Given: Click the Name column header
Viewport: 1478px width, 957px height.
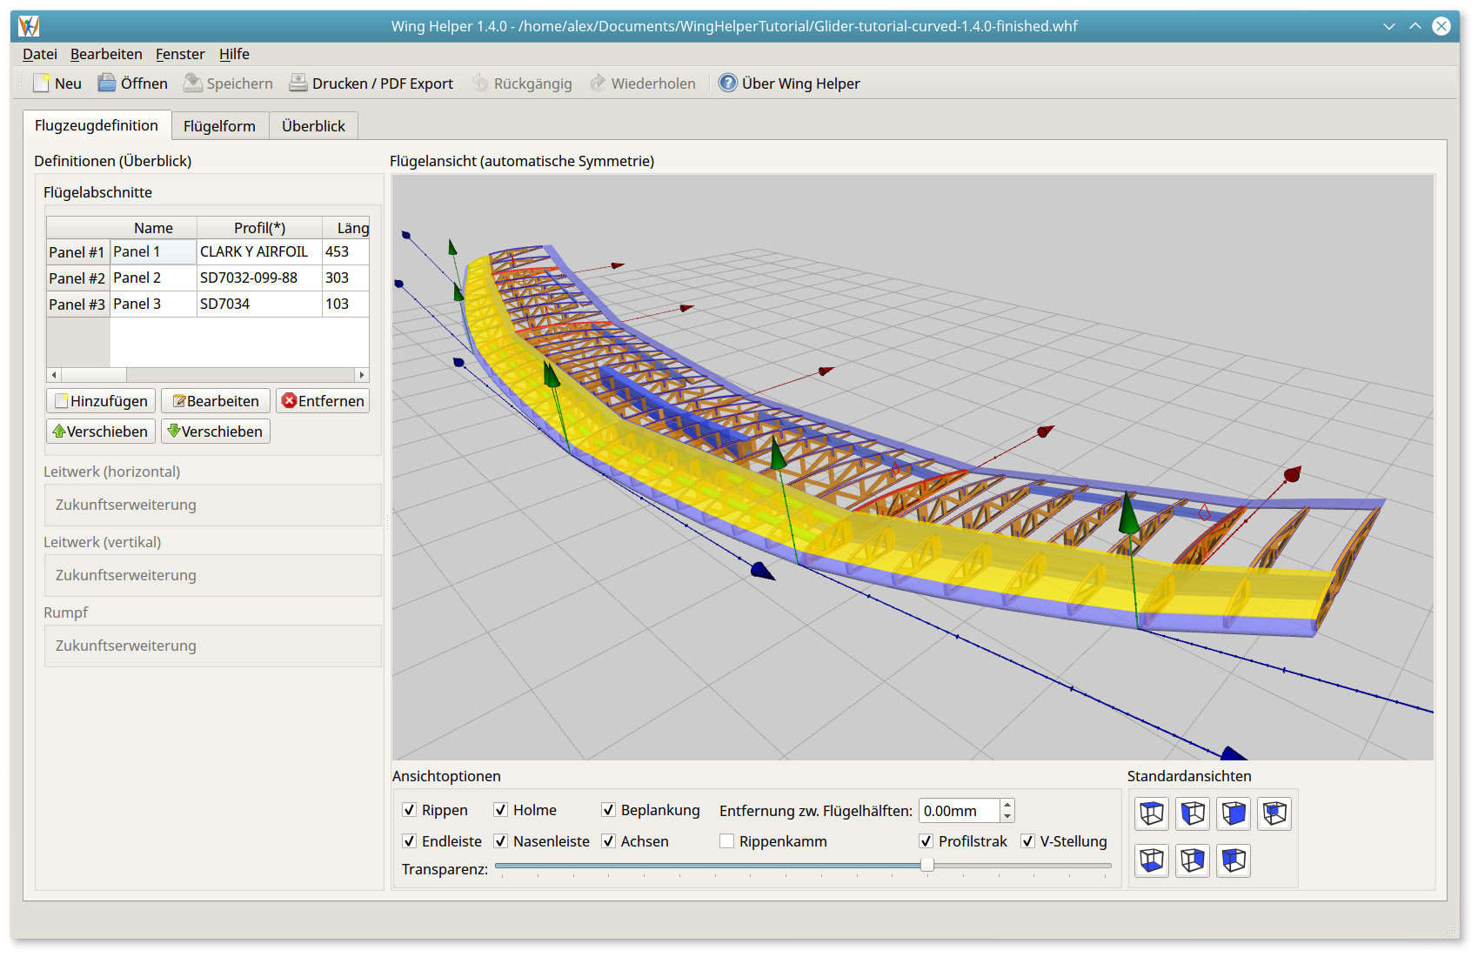Looking at the screenshot, I should pyautogui.click(x=153, y=228).
